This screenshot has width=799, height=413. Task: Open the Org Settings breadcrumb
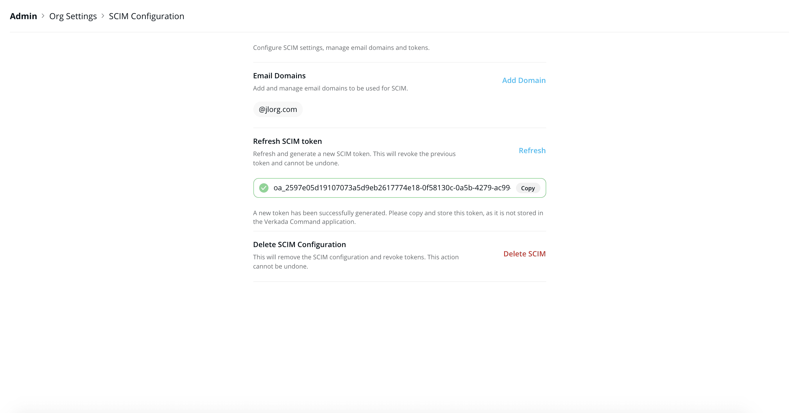[x=73, y=16]
